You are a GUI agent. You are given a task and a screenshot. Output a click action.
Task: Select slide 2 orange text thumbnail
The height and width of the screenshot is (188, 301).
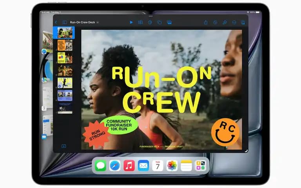point(65,45)
